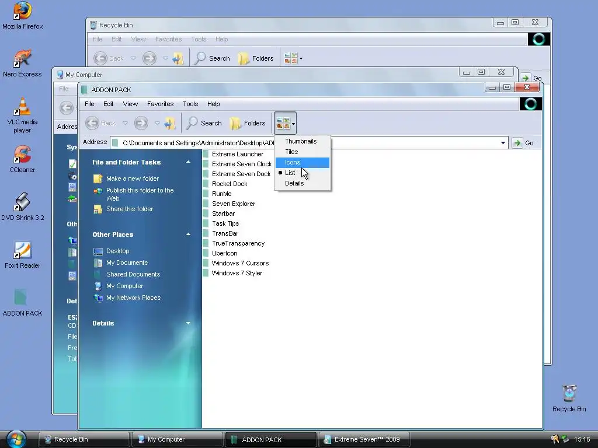The width and height of the screenshot is (598, 448).
Task: Open Forward history dropdown arrow in ADDON PACK
Action: [x=157, y=123]
